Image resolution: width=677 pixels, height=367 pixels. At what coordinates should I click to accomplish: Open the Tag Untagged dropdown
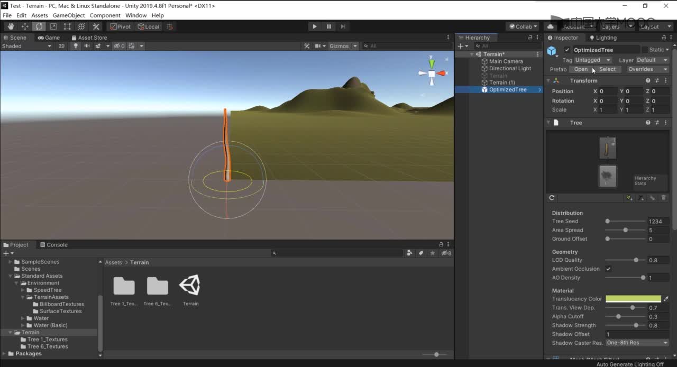[593, 60]
